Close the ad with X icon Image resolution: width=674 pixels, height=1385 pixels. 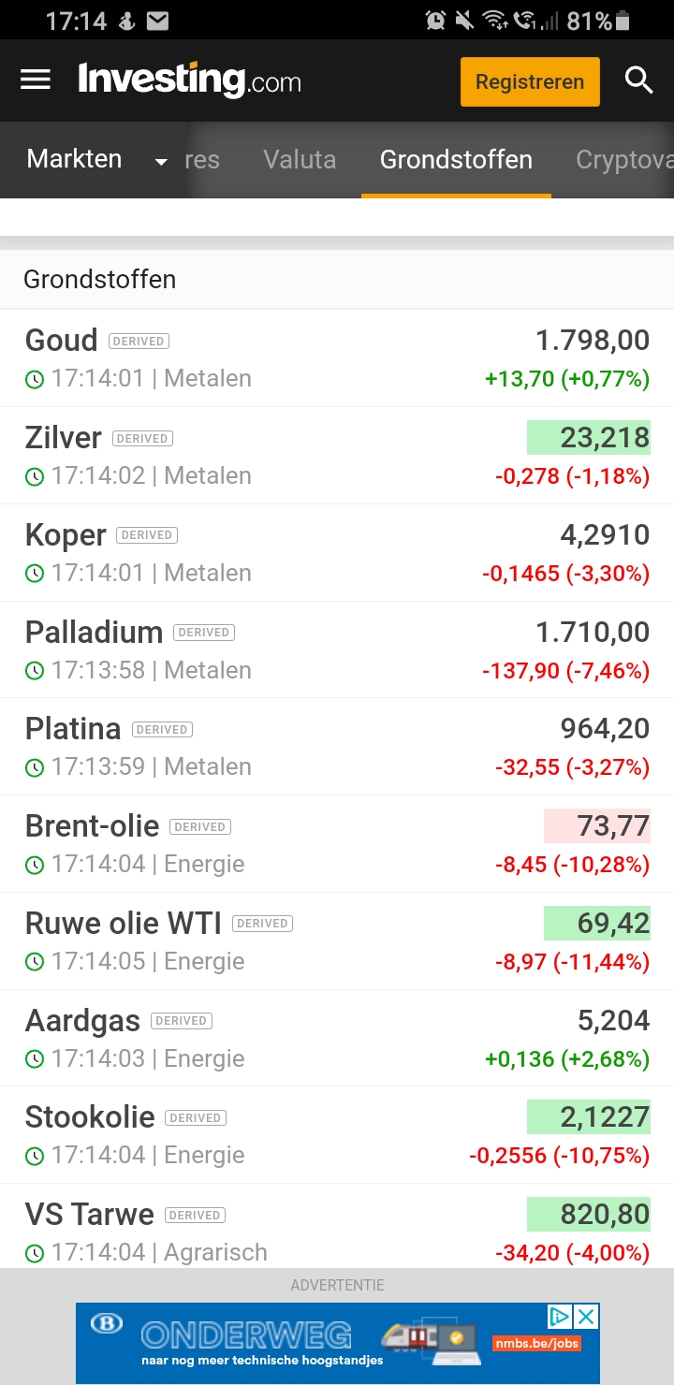pyautogui.click(x=586, y=1317)
